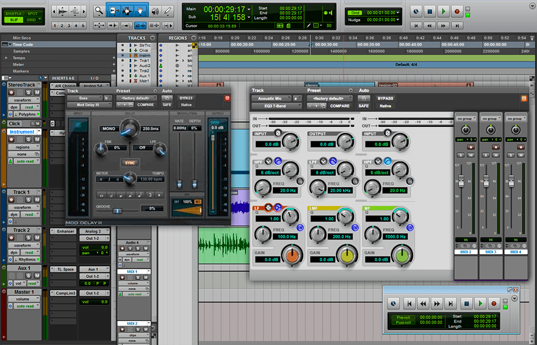Click COMPARE on the EQ3 plugin

click(x=340, y=105)
